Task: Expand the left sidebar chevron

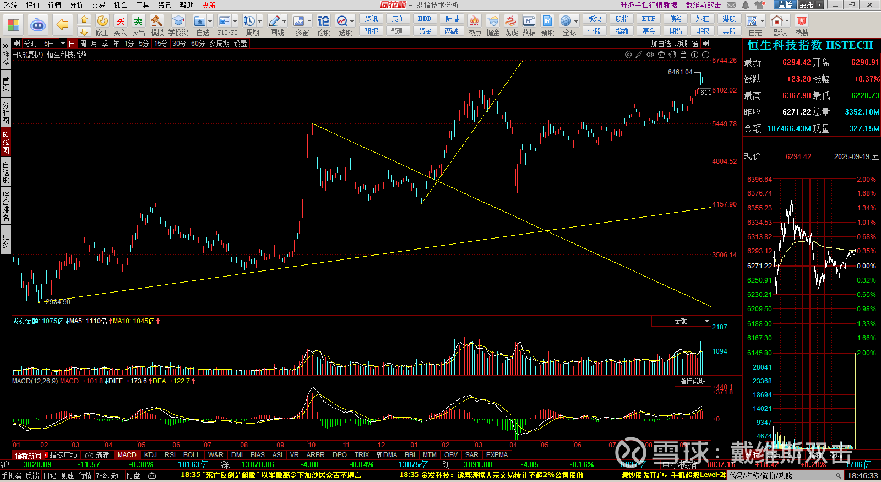Action: click(x=6, y=45)
